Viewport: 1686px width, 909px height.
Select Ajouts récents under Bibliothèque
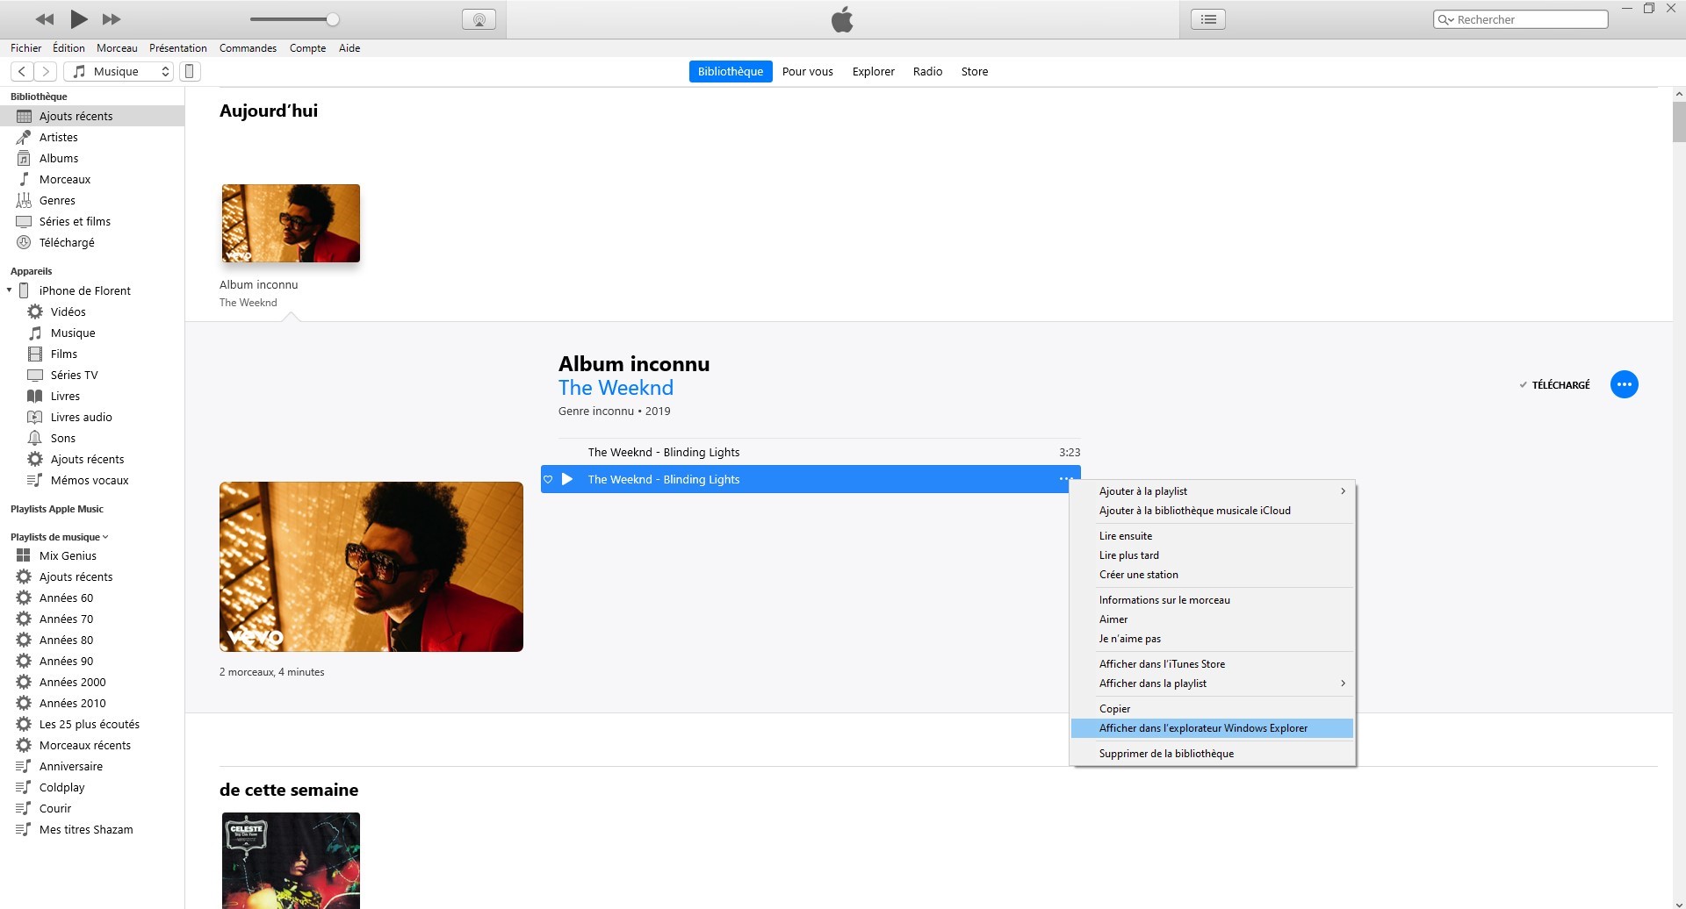click(x=92, y=116)
